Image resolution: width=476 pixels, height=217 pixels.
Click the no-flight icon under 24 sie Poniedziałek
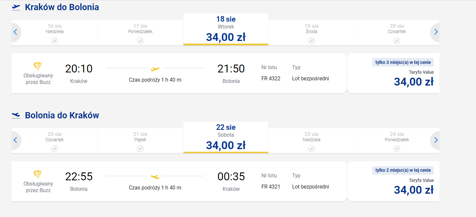coord(397,149)
